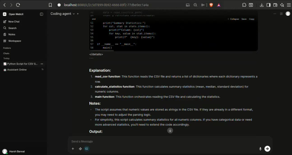Click the Explanation: heading
292x155 pixels.
pos(100,70)
